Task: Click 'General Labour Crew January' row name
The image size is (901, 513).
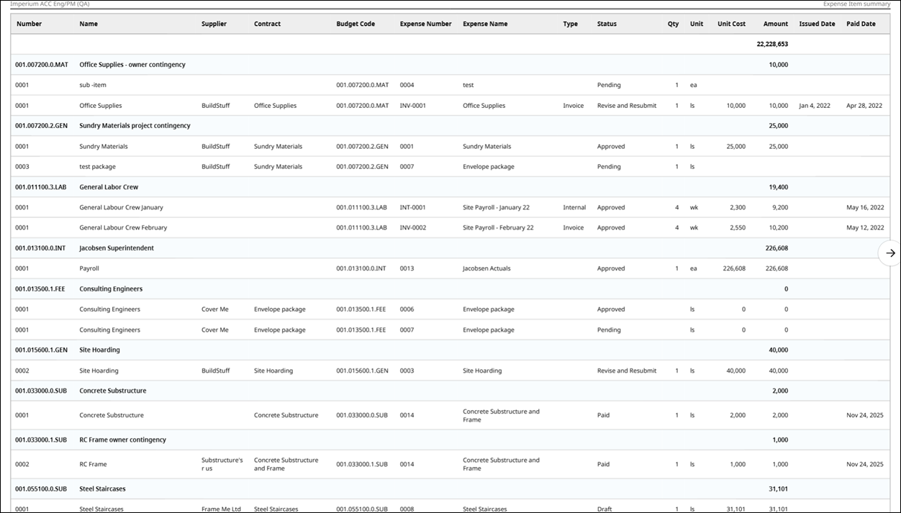Action: pos(121,207)
